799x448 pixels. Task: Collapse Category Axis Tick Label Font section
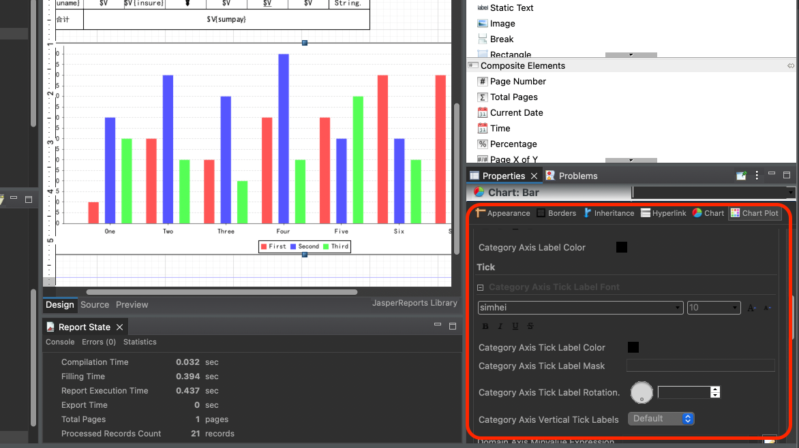point(481,288)
